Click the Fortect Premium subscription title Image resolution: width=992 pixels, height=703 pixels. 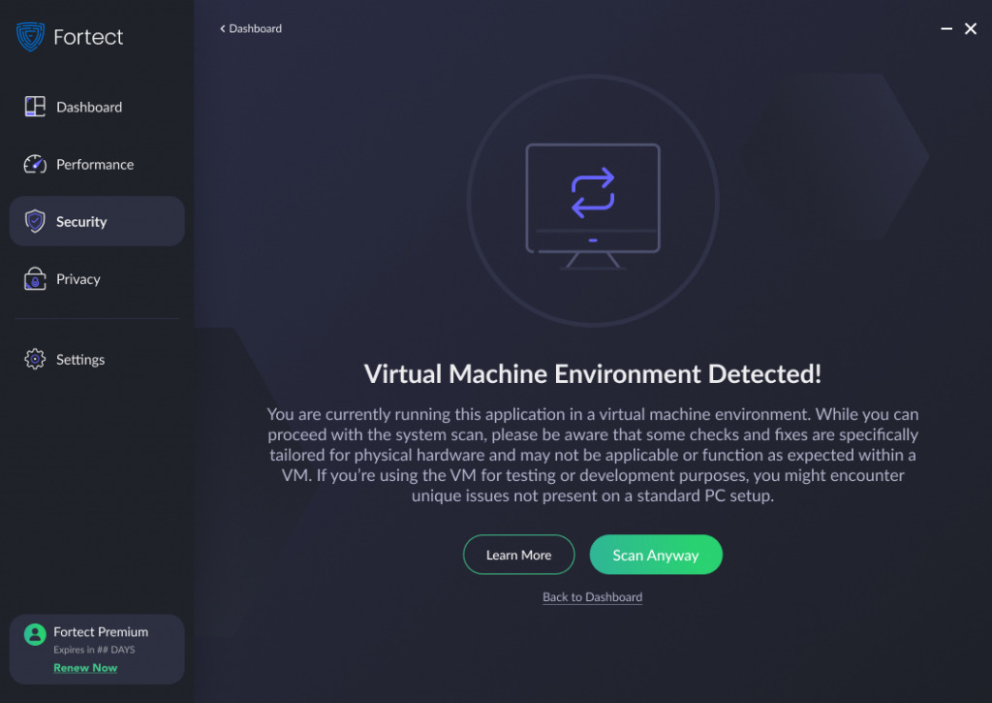101,631
